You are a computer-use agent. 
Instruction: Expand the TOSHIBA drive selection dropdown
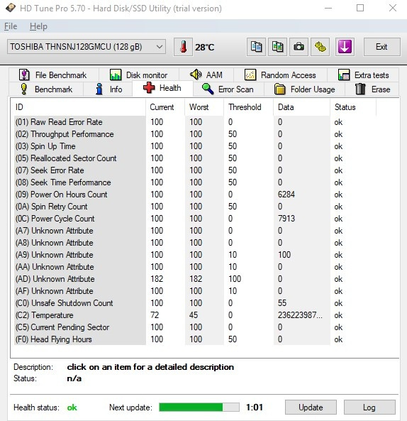coord(87,47)
